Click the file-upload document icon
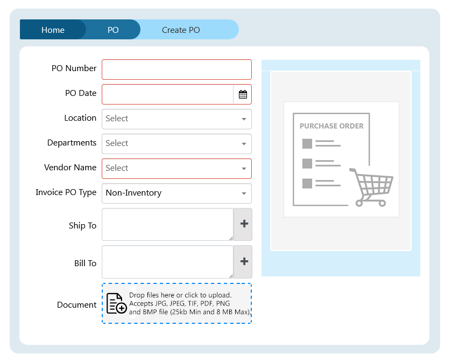Viewport: 452px width, 361px height. pyautogui.click(x=116, y=303)
